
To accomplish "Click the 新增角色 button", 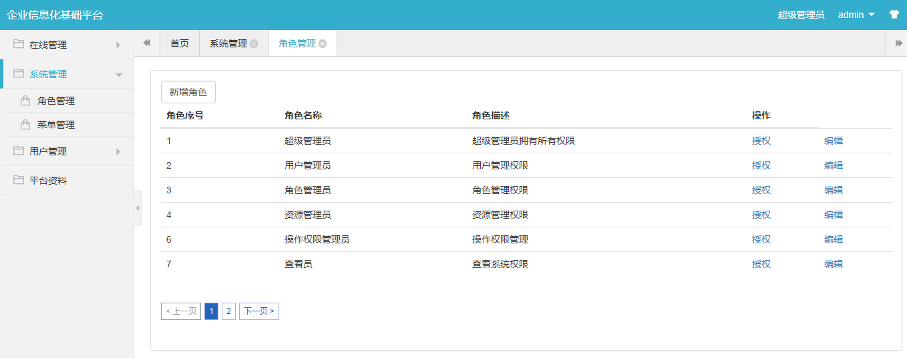I will tap(188, 92).
